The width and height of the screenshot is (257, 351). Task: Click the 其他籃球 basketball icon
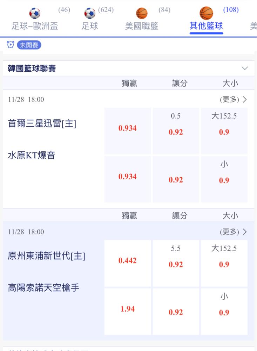point(206,13)
